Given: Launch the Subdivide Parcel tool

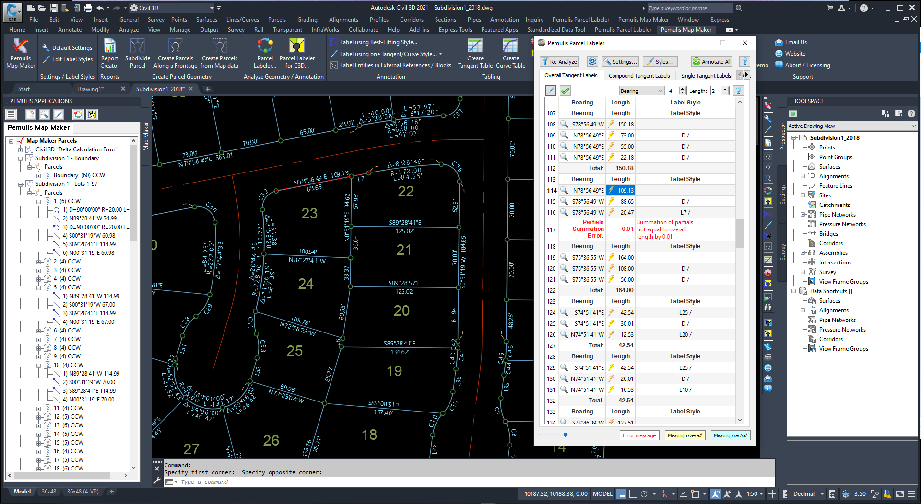Looking at the screenshot, I should point(138,54).
